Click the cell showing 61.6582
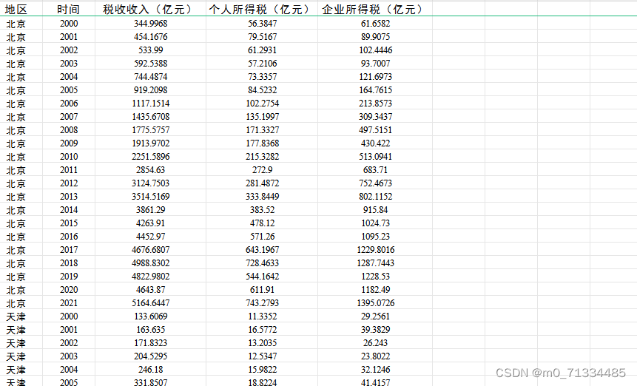 [x=375, y=24]
